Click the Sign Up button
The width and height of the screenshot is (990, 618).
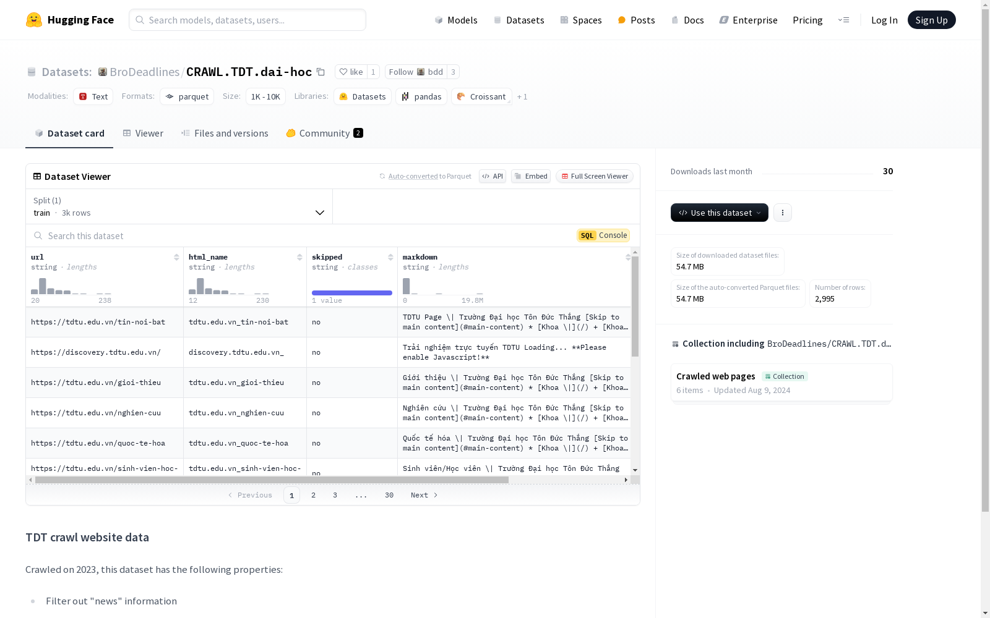[x=932, y=20]
